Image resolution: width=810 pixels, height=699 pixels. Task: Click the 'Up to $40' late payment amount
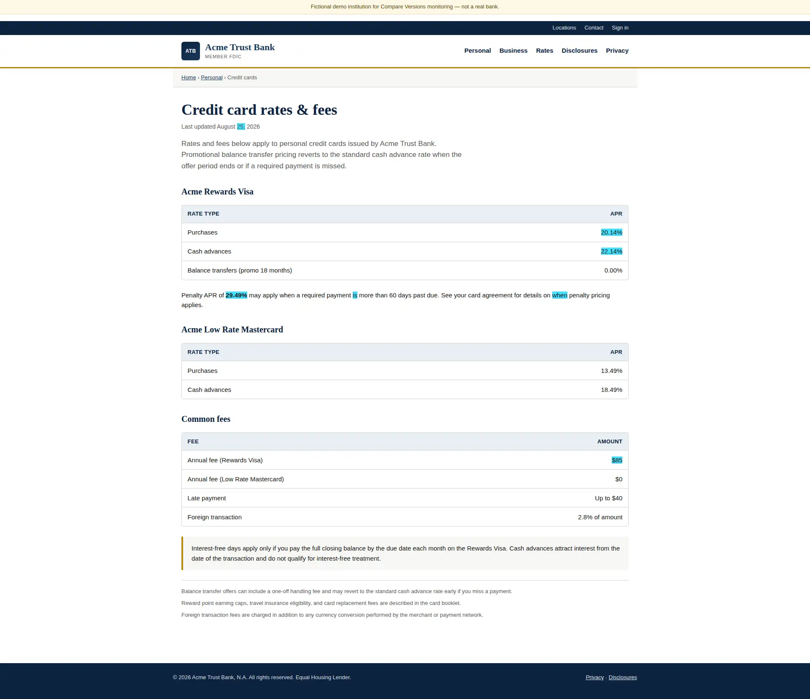(x=608, y=498)
